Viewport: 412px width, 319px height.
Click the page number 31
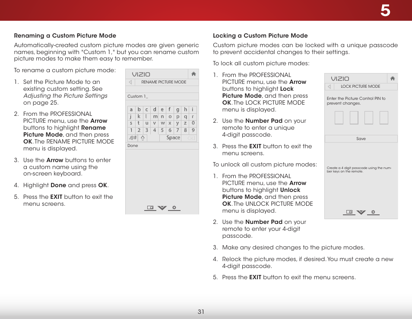point(201,312)
